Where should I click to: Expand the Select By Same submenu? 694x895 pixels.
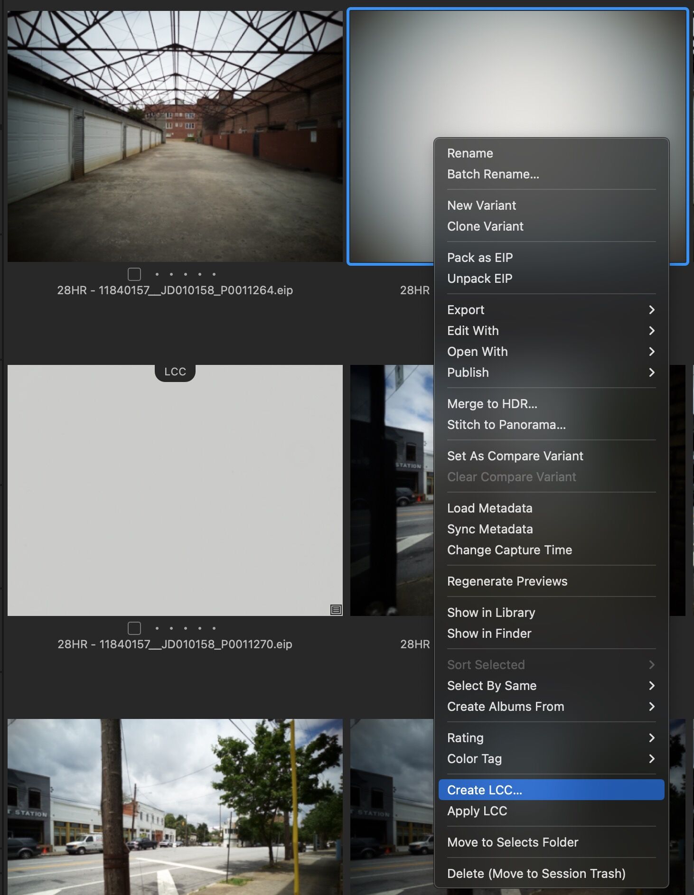551,686
